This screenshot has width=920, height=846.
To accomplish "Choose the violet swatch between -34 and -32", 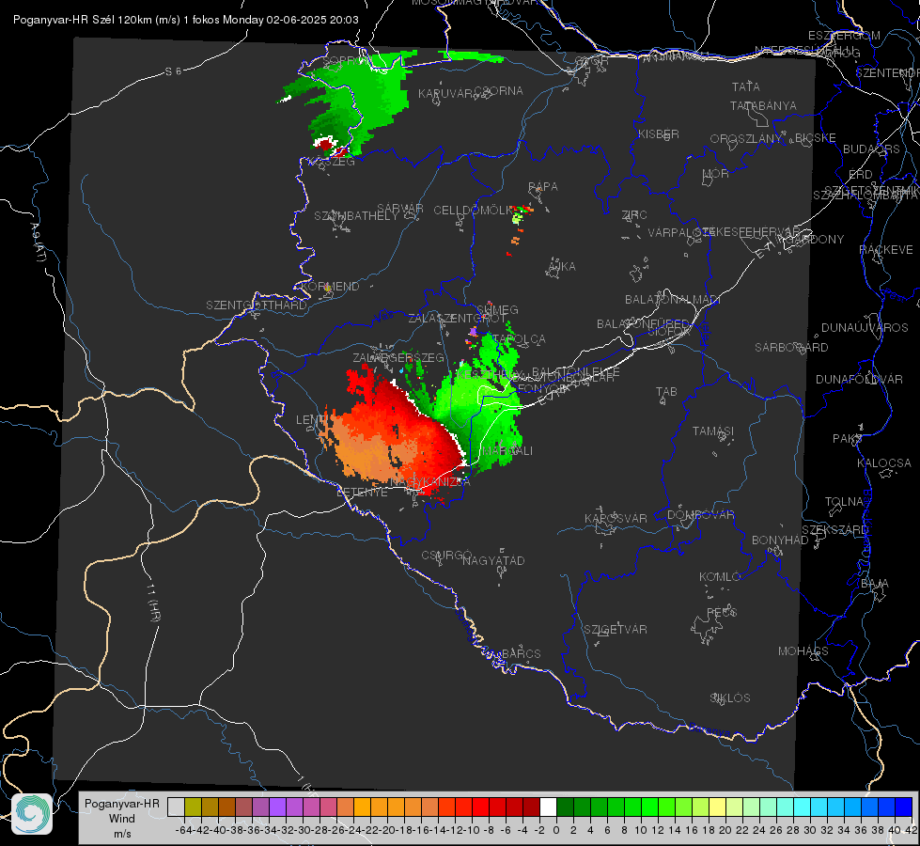I will coord(277,807).
